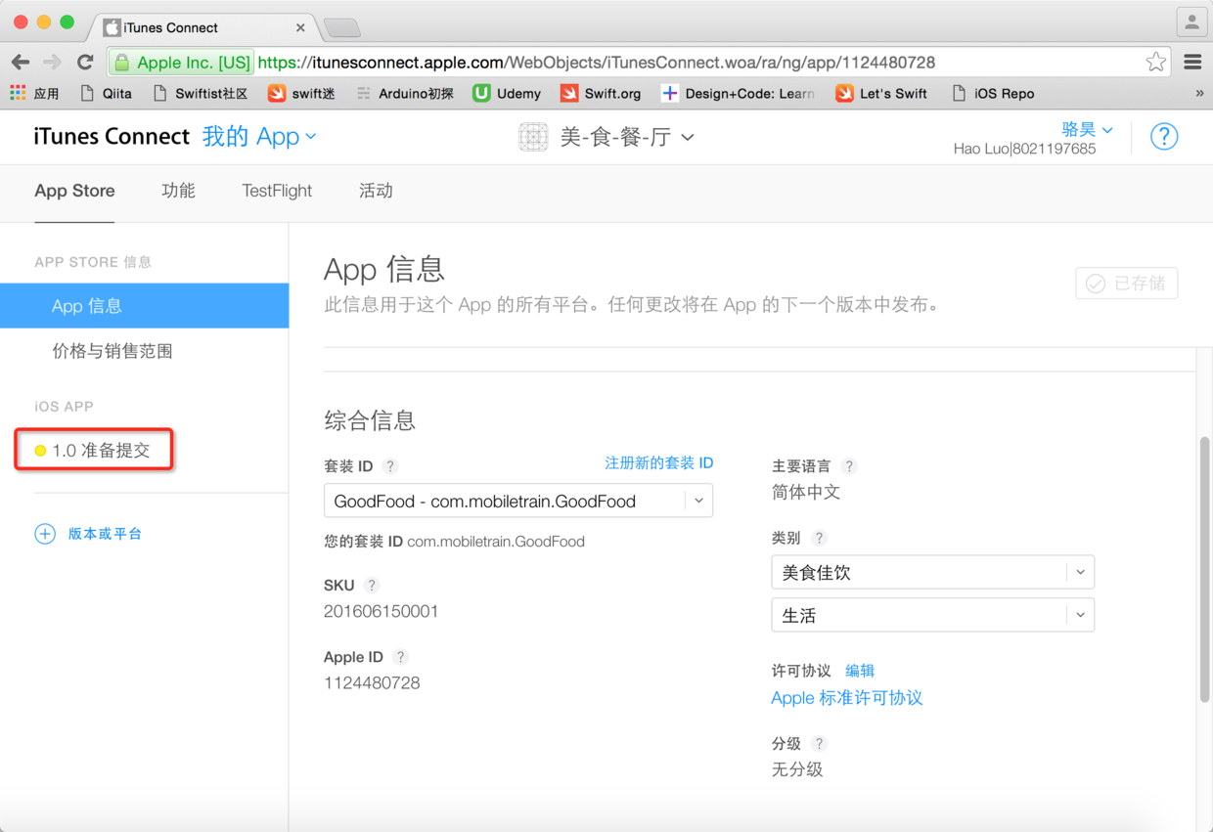The width and height of the screenshot is (1213, 832).
Task: Click the SKU value 201606150001
Action: [382, 611]
